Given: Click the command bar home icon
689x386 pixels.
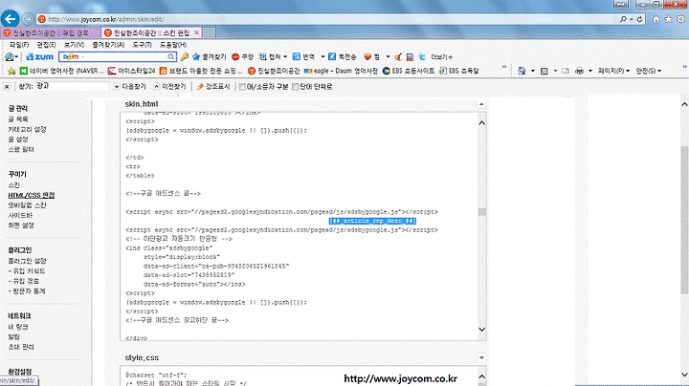Looking at the screenshot, I should pos(522,71).
